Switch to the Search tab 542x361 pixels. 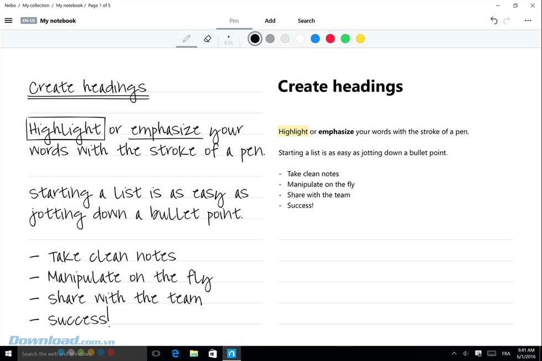[306, 21]
